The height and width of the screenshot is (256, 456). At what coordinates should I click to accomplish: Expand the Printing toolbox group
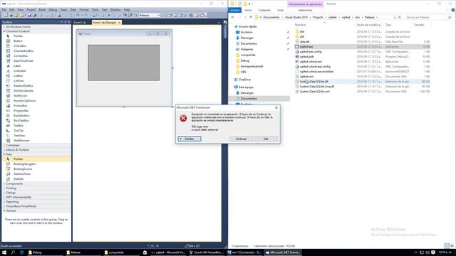pyautogui.click(x=4, y=188)
